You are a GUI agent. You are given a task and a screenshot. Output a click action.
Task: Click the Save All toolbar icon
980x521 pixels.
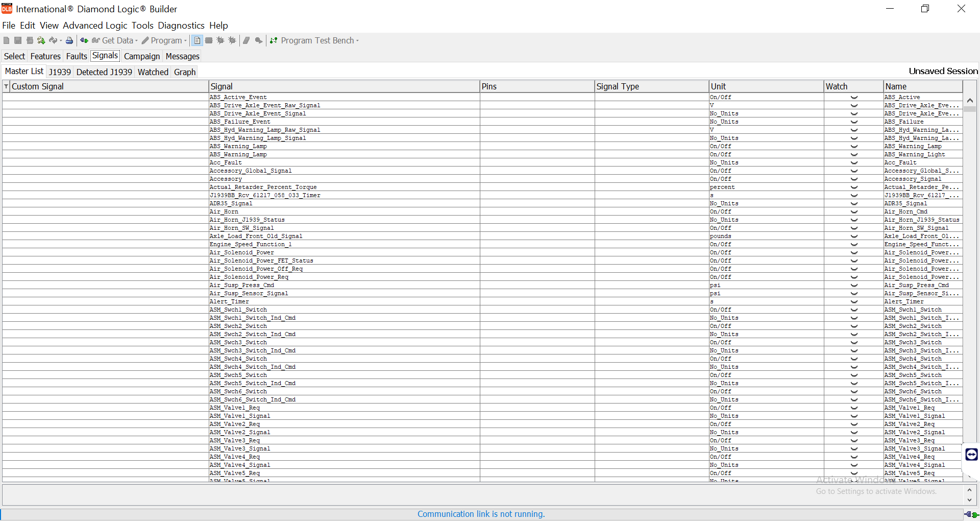pyautogui.click(x=30, y=40)
